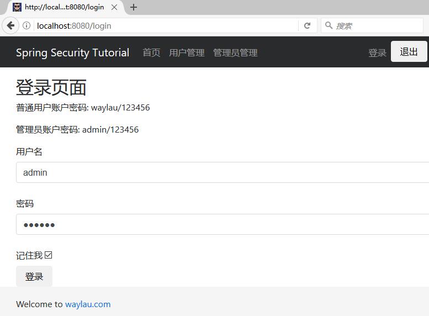Screen dimensions: 429x316
Task: Open a new tab with the plus icon
Action: [x=133, y=7]
